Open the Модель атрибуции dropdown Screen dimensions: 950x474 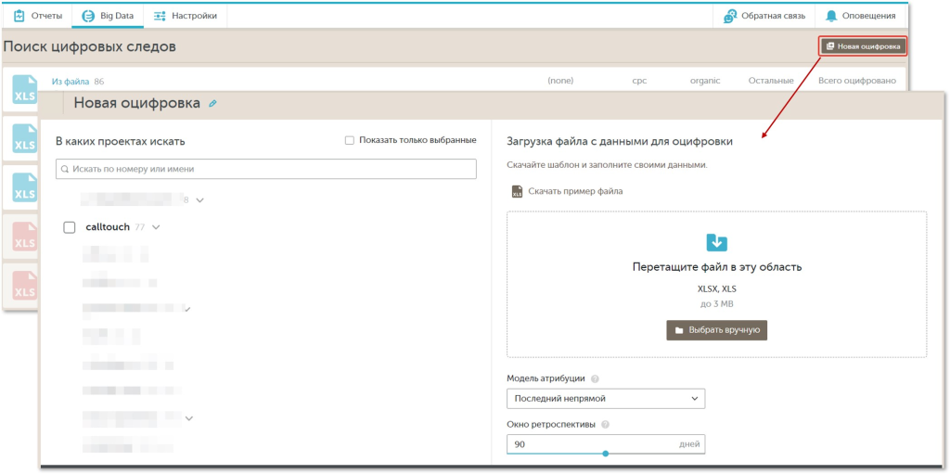click(x=605, y=398)
